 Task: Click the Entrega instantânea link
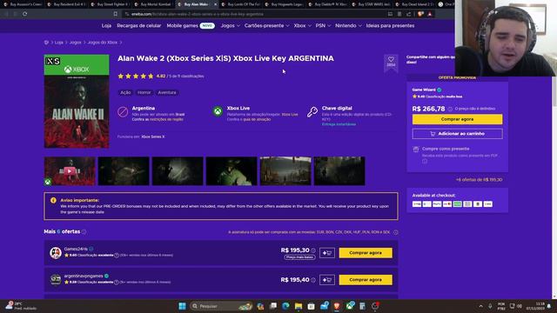coord(339,124)
